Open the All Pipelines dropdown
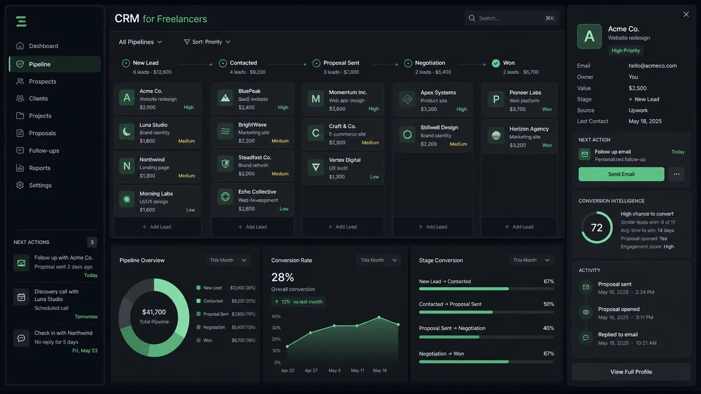Viewport: 701px width, 394px height. point(140,42)
